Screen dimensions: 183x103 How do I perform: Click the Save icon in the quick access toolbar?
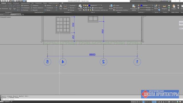coord(6,1)
